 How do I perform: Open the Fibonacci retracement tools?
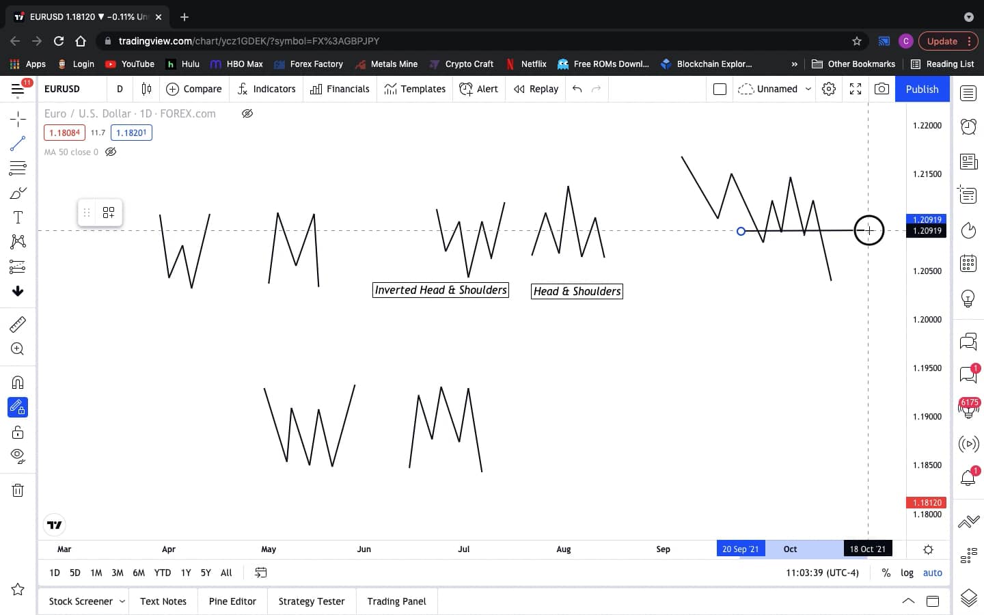pyautogui.click(x=18, y=168)
